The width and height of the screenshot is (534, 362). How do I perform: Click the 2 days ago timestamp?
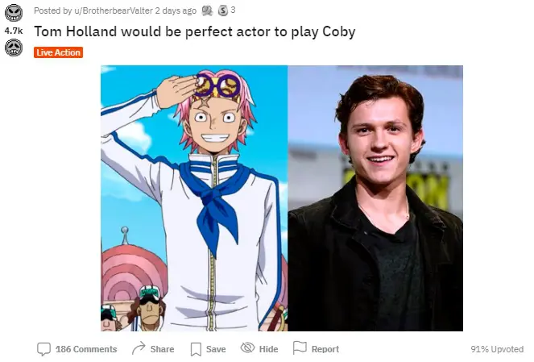[176, 11]
